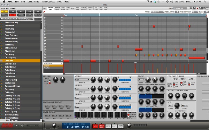209x130 pixels.
Task: Select pad bank A thumbnail
Action: [x=77, y=115]
